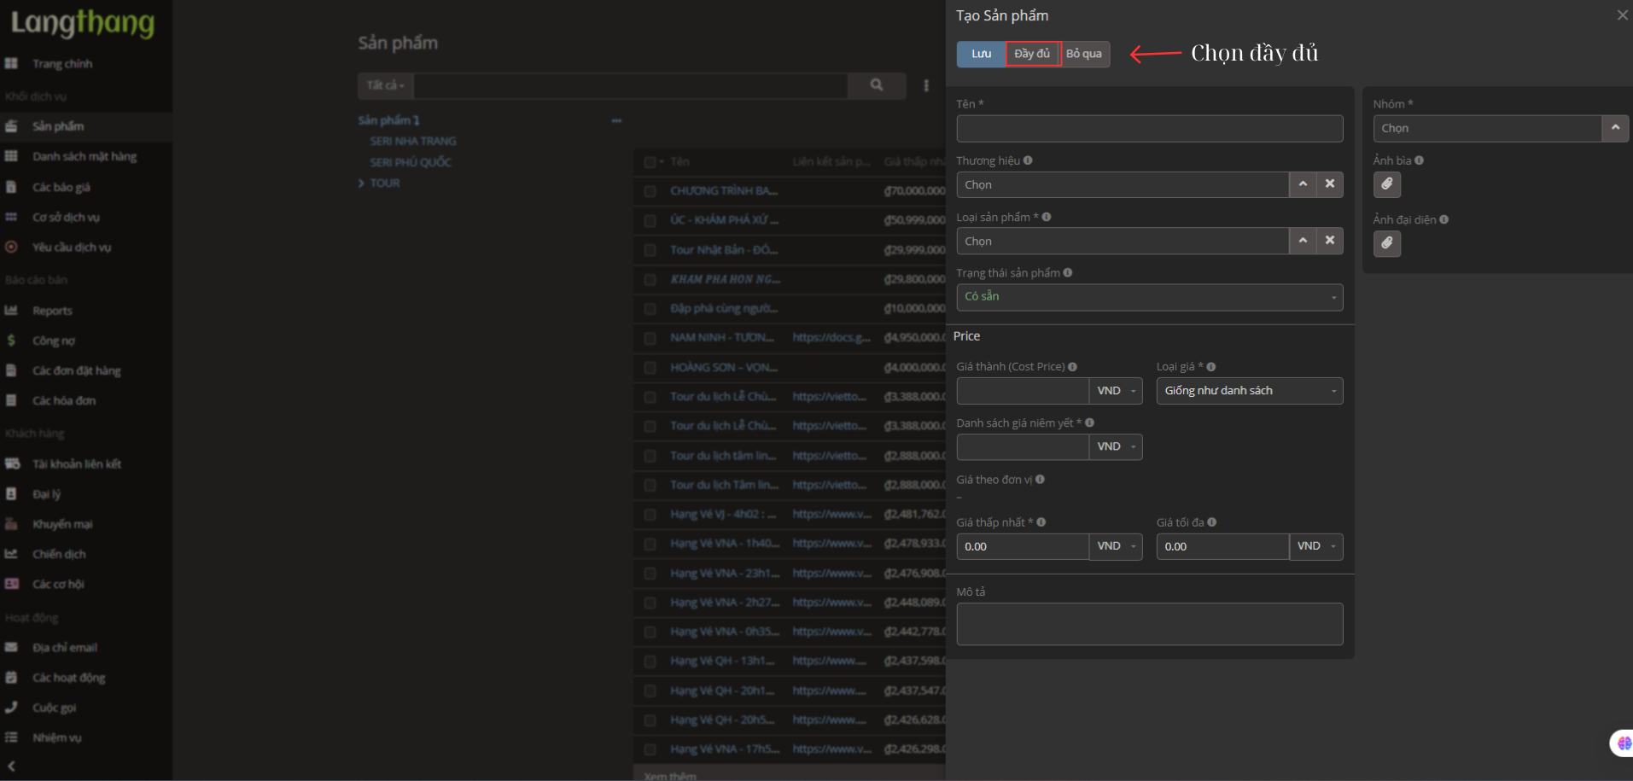Clear the Loại sản phẩm field with X icon
The image size is (1633, 781).
(x=1329, y=241)
